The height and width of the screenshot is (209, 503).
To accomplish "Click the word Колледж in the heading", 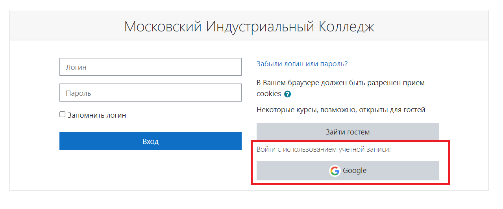I will coord(346,27).
